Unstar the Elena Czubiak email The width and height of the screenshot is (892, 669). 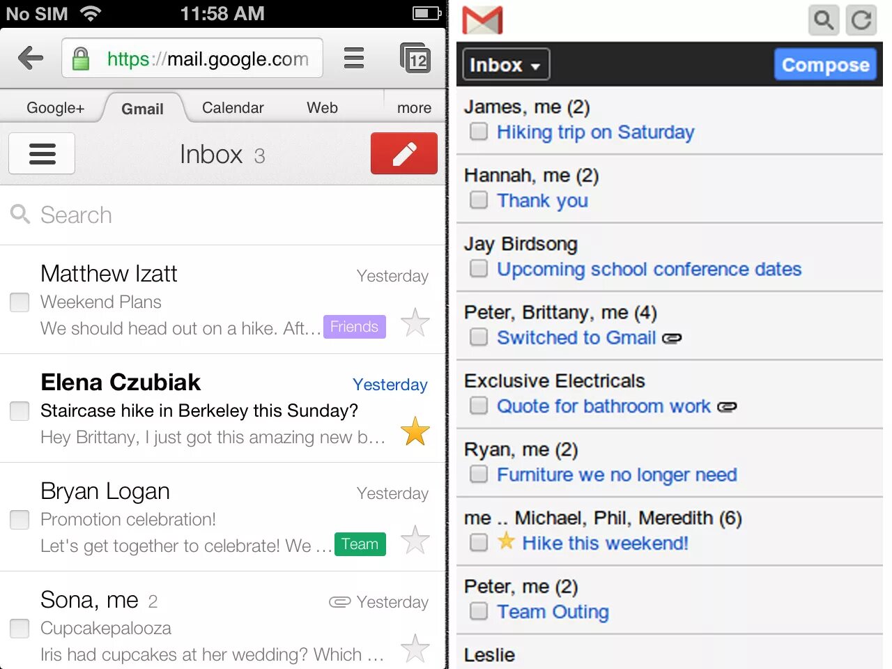[415, 431]
